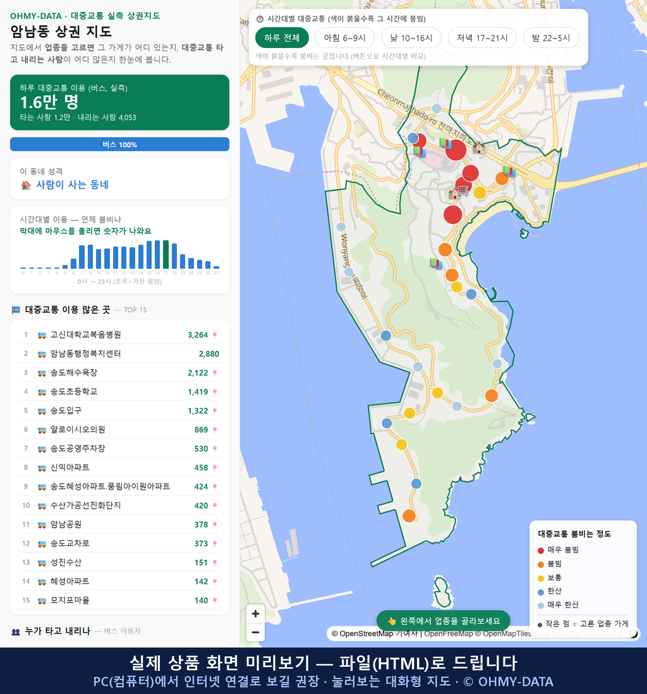Click the 151 ridership value

tap(201, 563)
